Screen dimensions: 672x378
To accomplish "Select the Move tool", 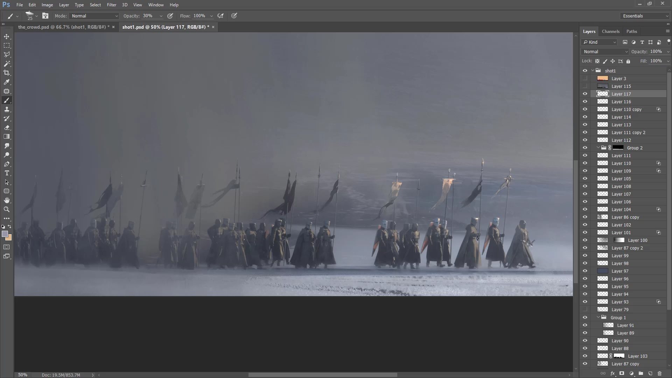I will point(7,37).
